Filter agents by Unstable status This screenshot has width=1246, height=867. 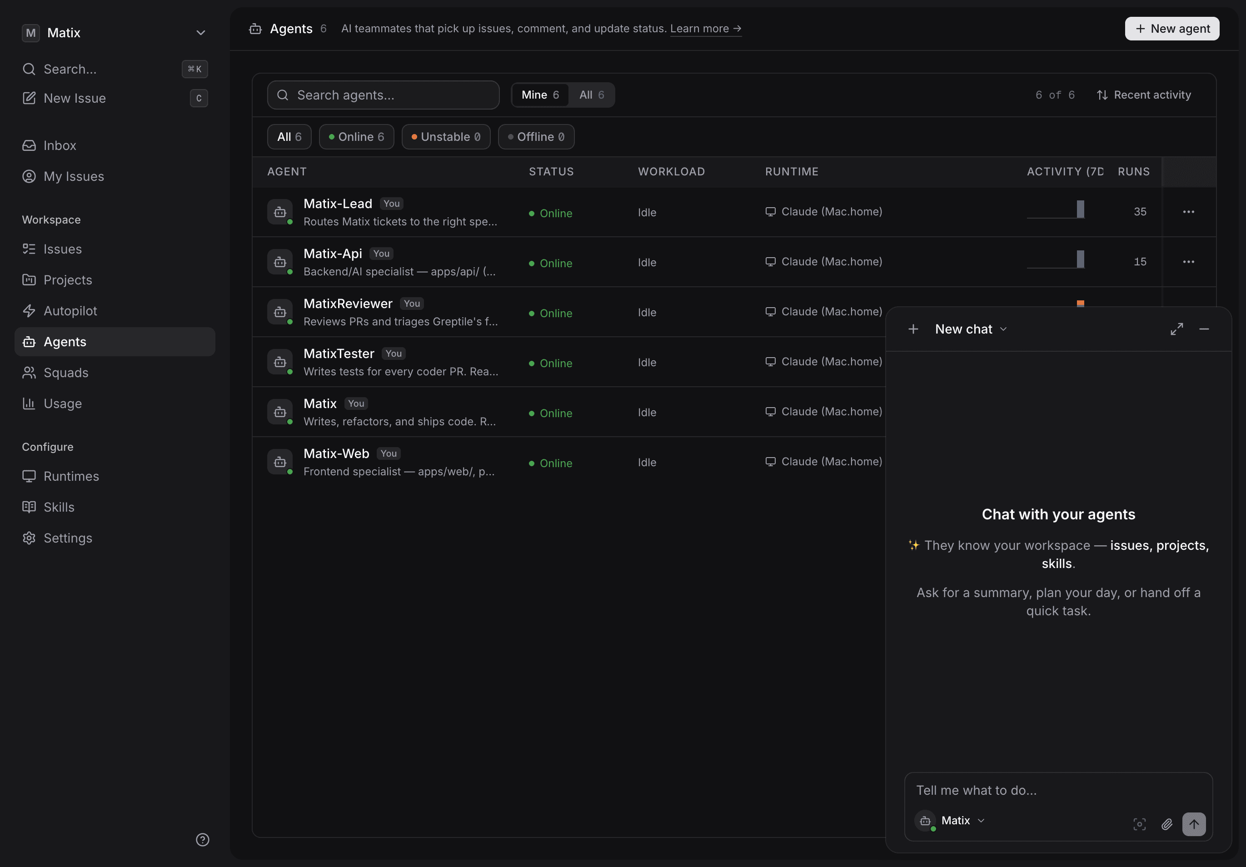[x=445, y=137]
